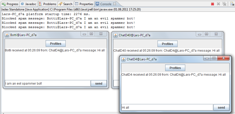Click Remove All Terminated Launches double-X icon
Viewport: 235px width, 114px height.
[224, 4]
